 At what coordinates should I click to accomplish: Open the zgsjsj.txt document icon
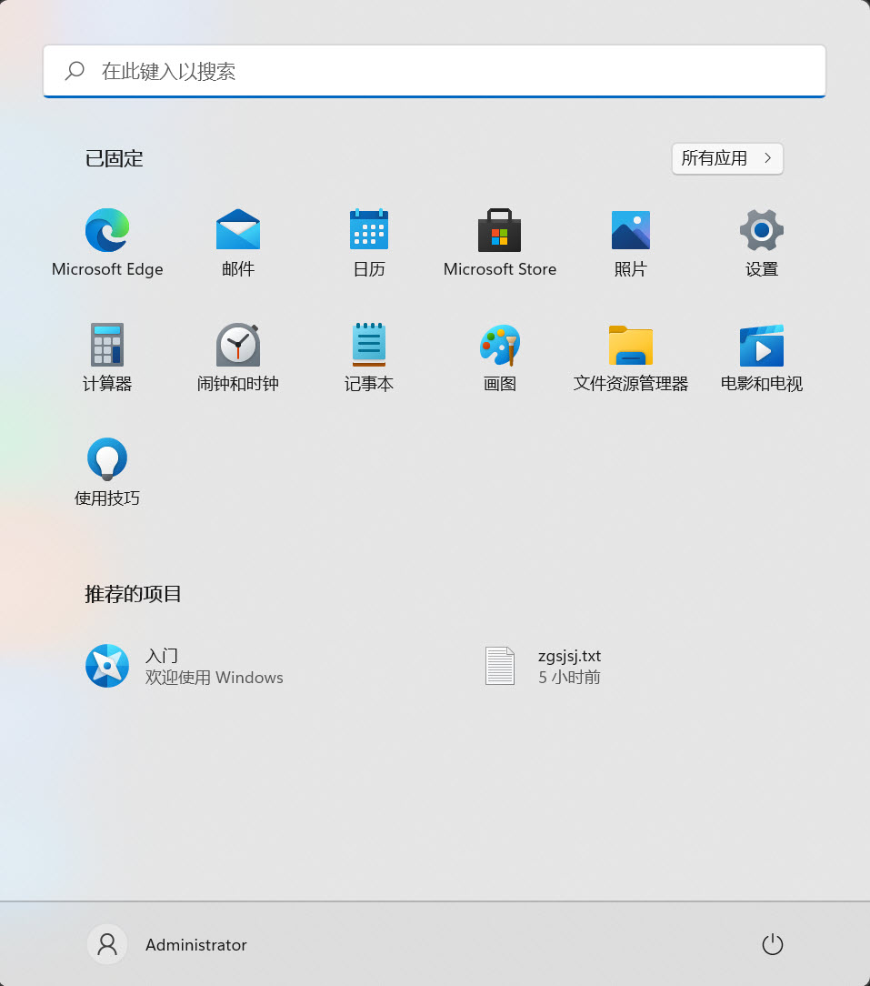500,666
